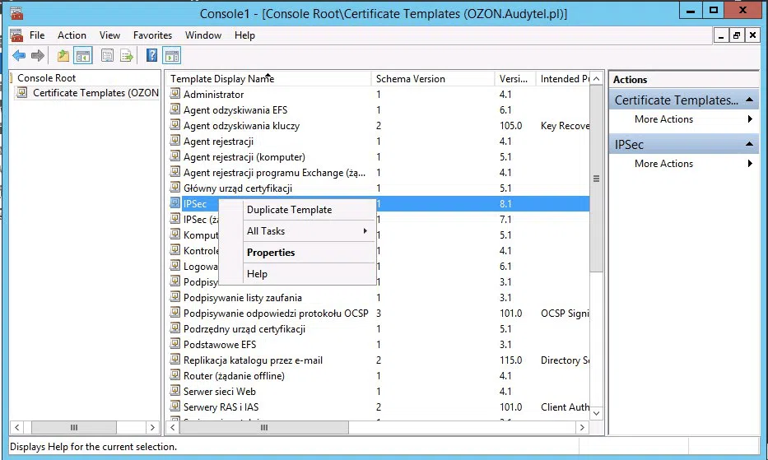Click the toolbar Properties icon
The height and width of the screenshot is (460, 768).
click(107, 56)
